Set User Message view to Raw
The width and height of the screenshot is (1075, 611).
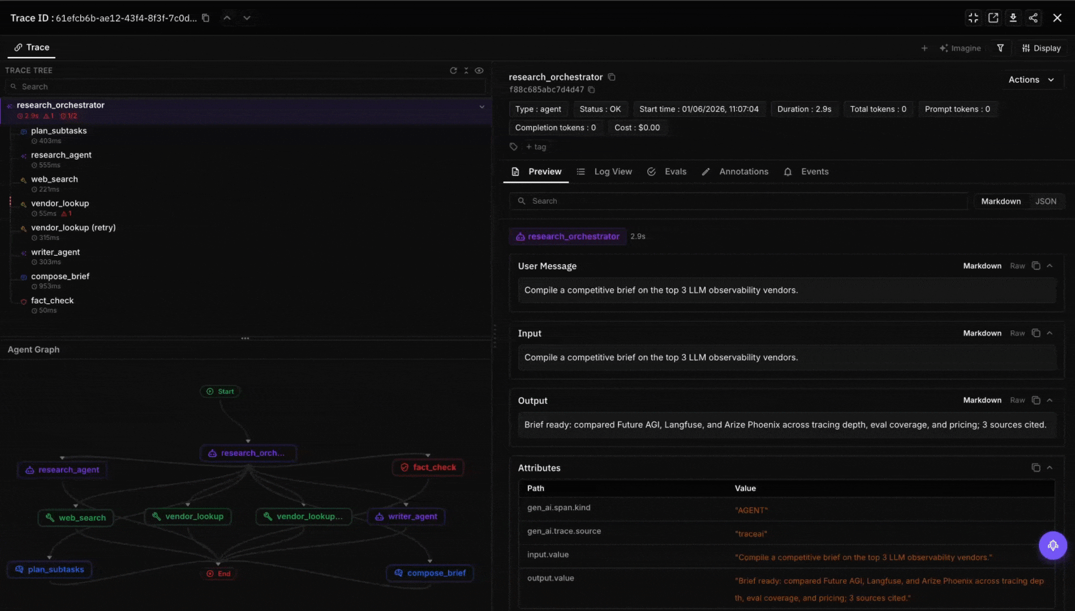coord(1017,266)
